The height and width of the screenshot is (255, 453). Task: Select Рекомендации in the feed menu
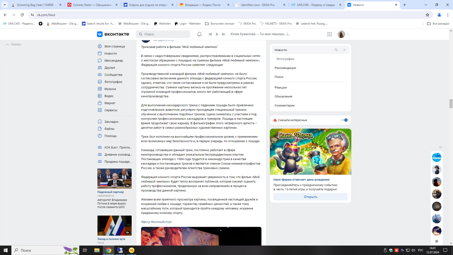pyautogui.click(x=285, y=68)
